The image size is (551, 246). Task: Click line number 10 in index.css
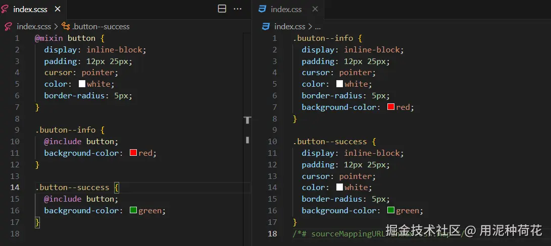pyautogui.click(x=272, y=142)
